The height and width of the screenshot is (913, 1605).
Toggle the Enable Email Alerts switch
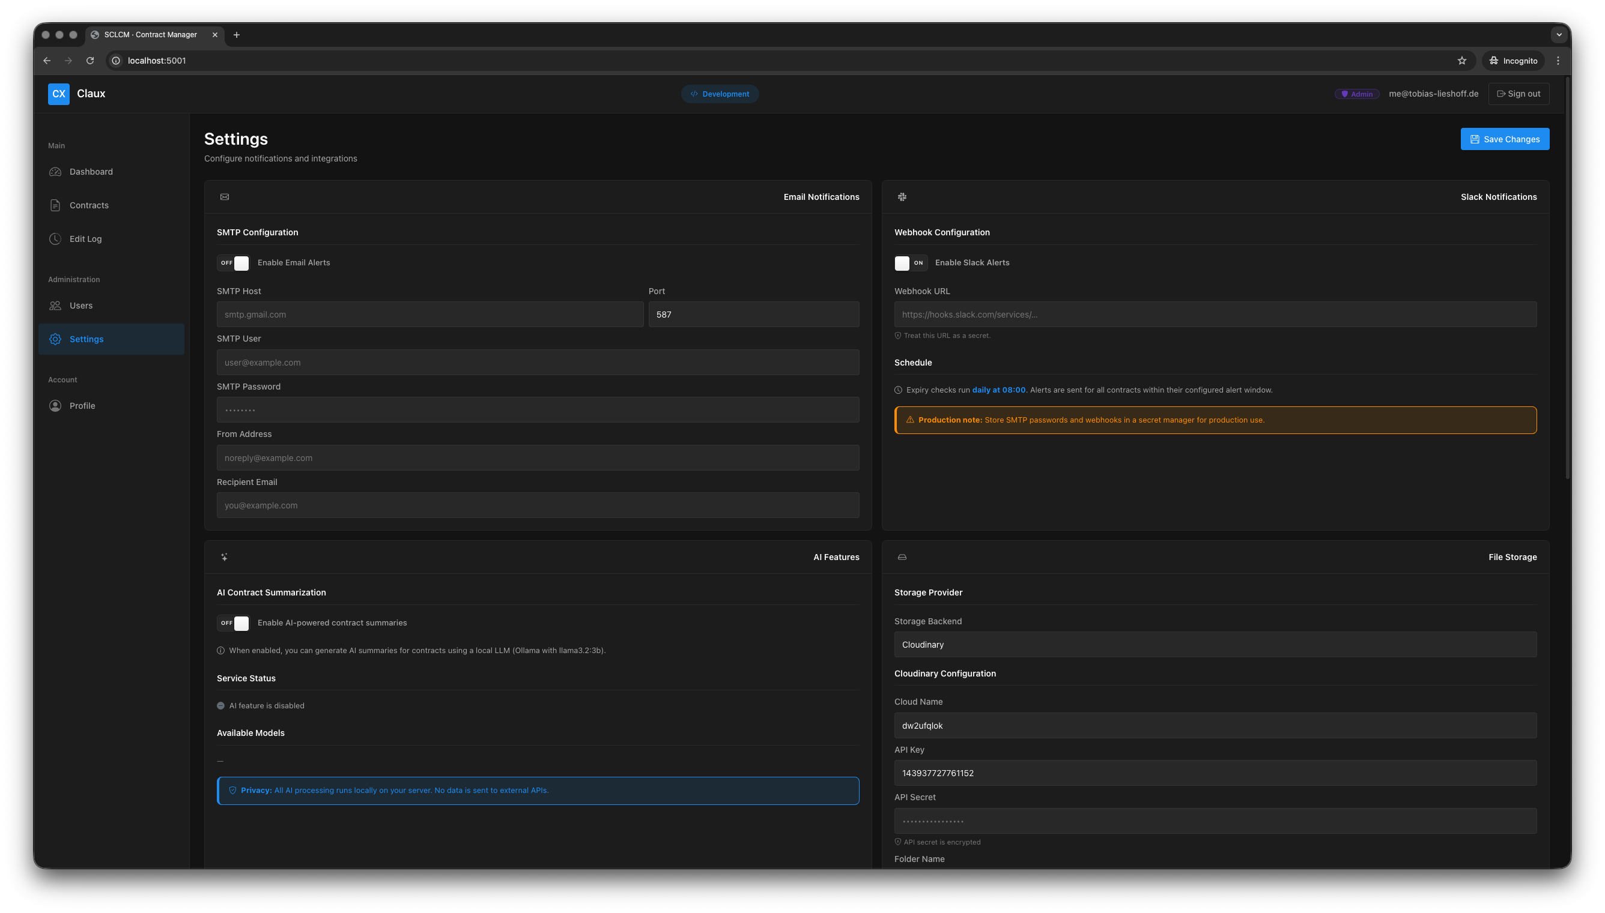234,264
